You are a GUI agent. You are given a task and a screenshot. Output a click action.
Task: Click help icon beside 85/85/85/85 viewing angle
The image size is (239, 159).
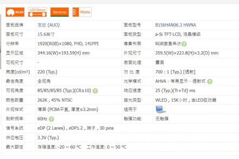pos(95,91)
